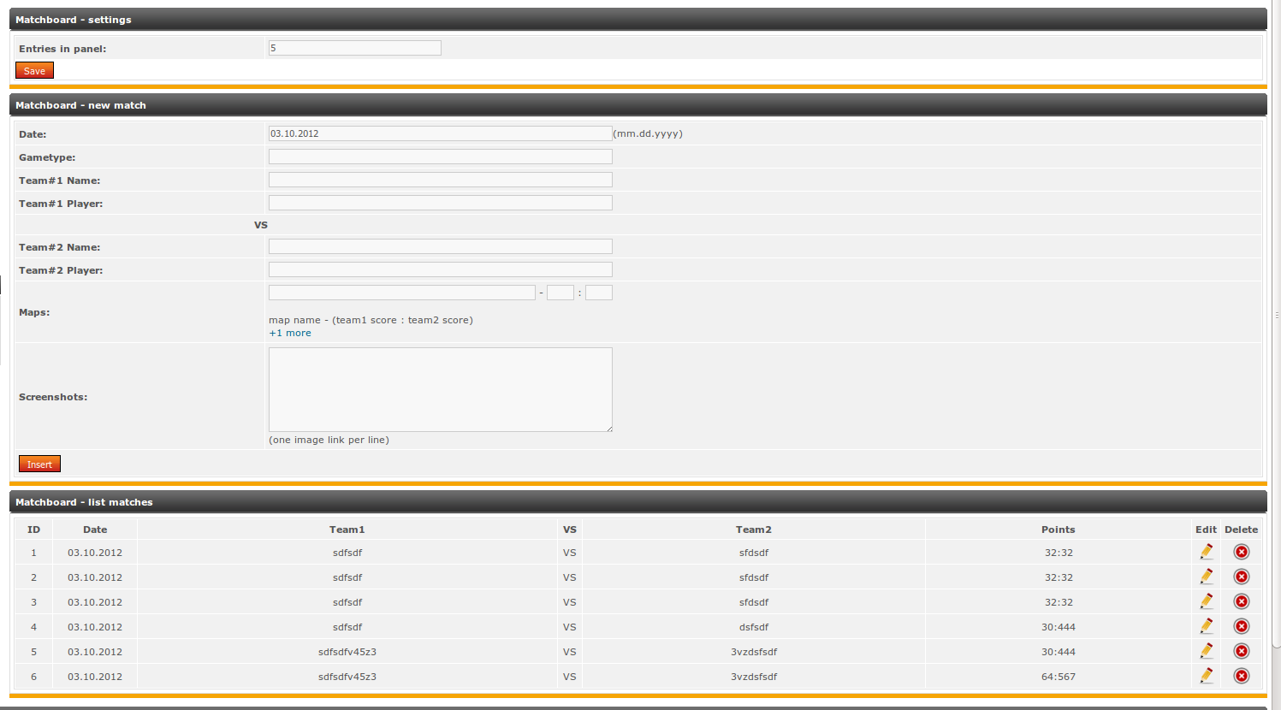Click the map name input under Maps
This screenshot has height=710, width=1281.
point(402,292)
